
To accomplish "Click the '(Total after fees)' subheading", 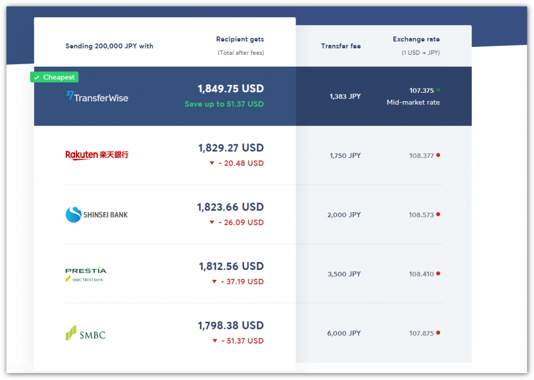I will 241,53.
